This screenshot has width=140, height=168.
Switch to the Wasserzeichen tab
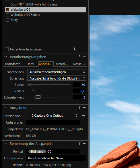coord(79,64)
